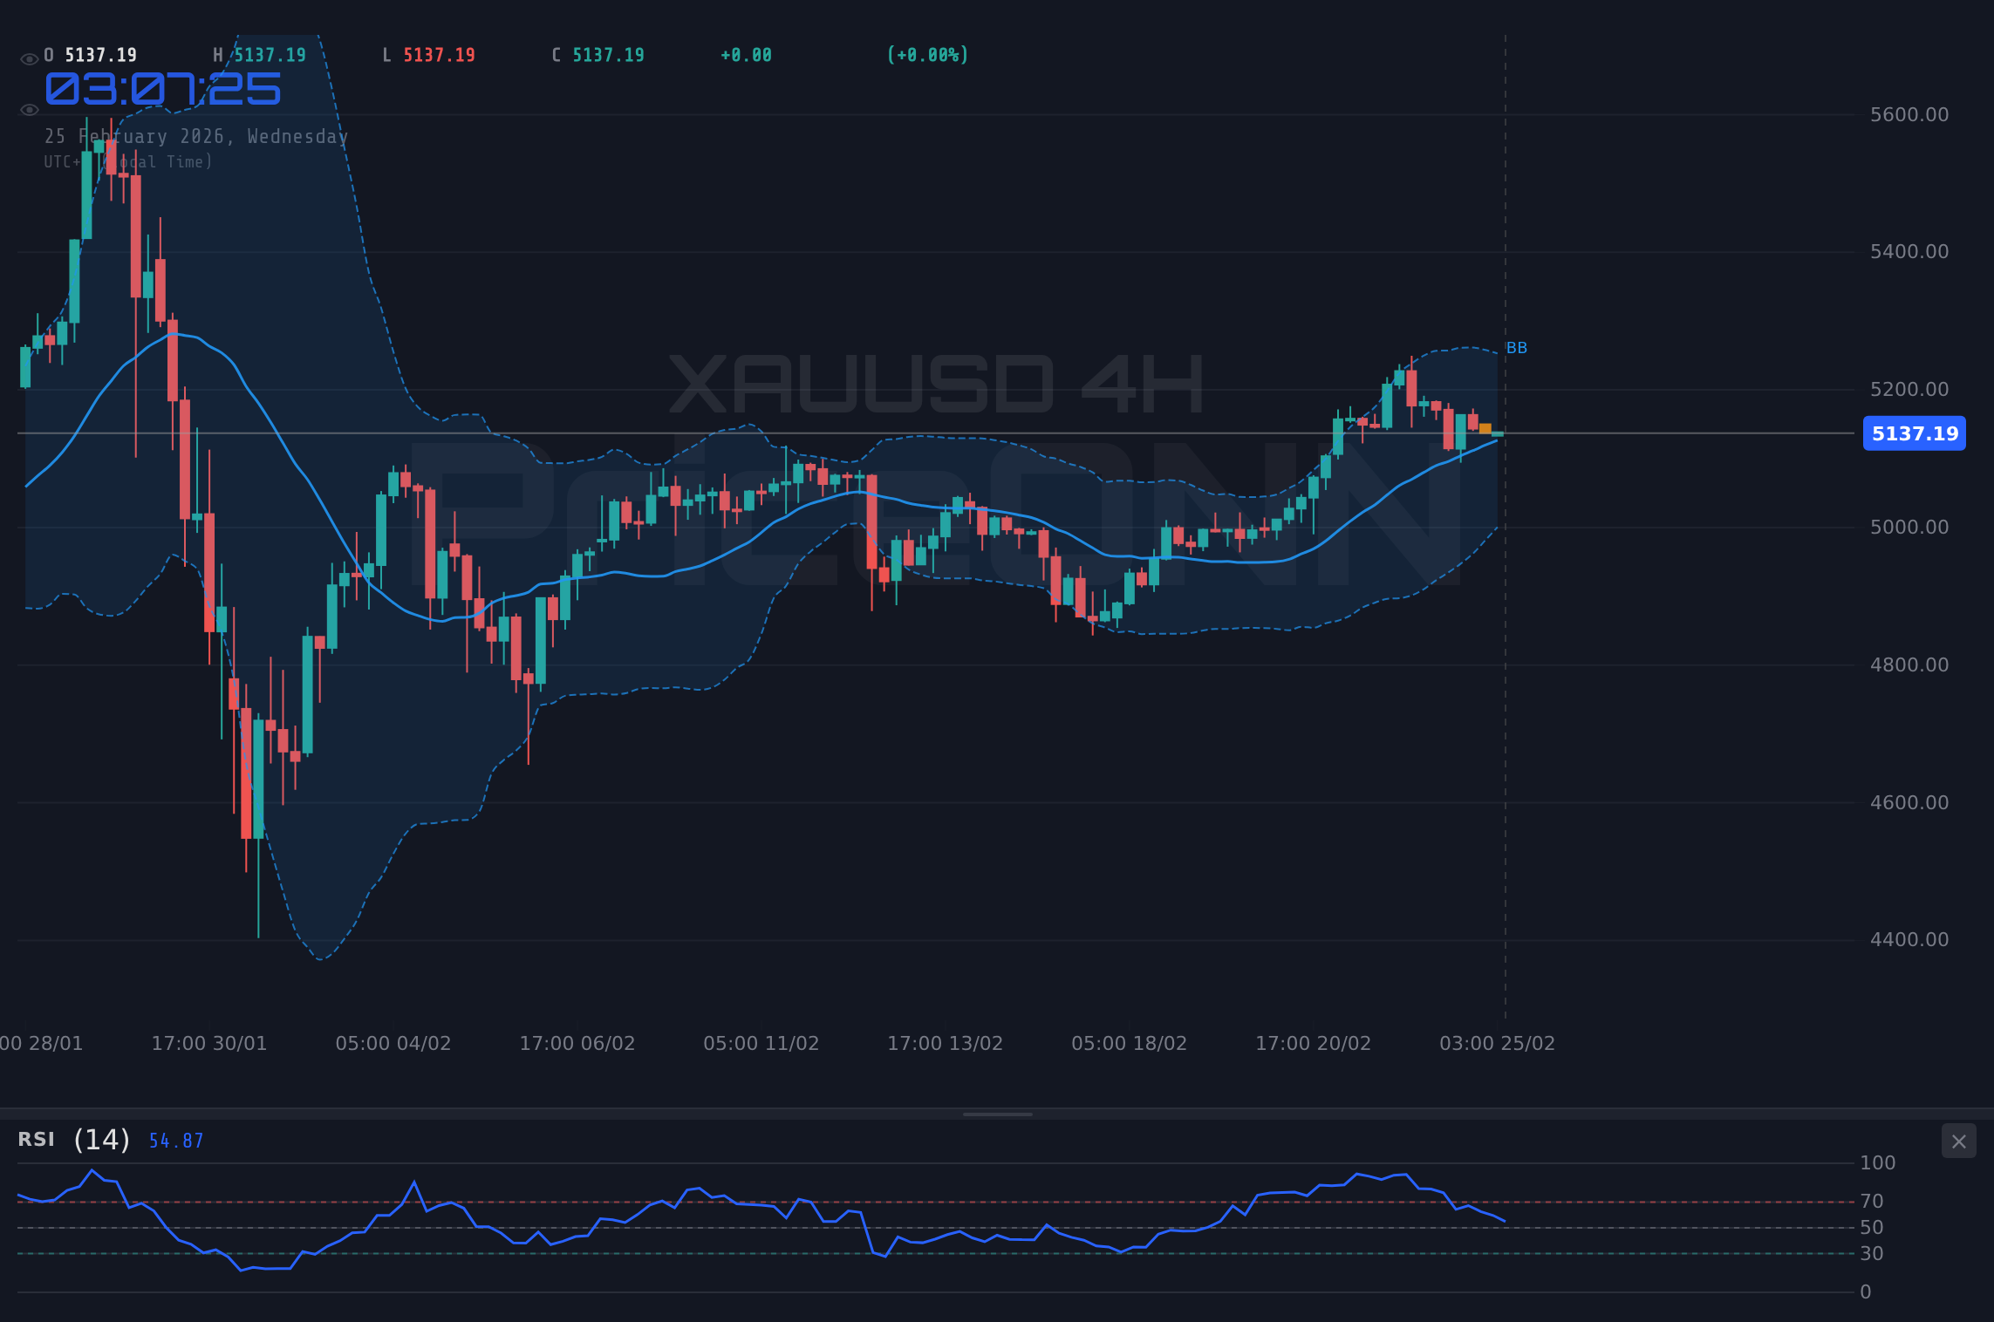Select the Low value L 5137.19

(x=428, y=54)
